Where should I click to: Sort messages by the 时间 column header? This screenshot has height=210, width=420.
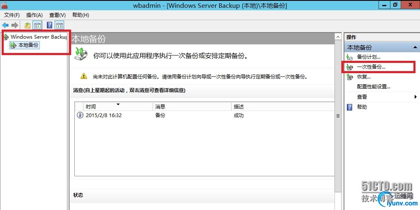[118, 106]
